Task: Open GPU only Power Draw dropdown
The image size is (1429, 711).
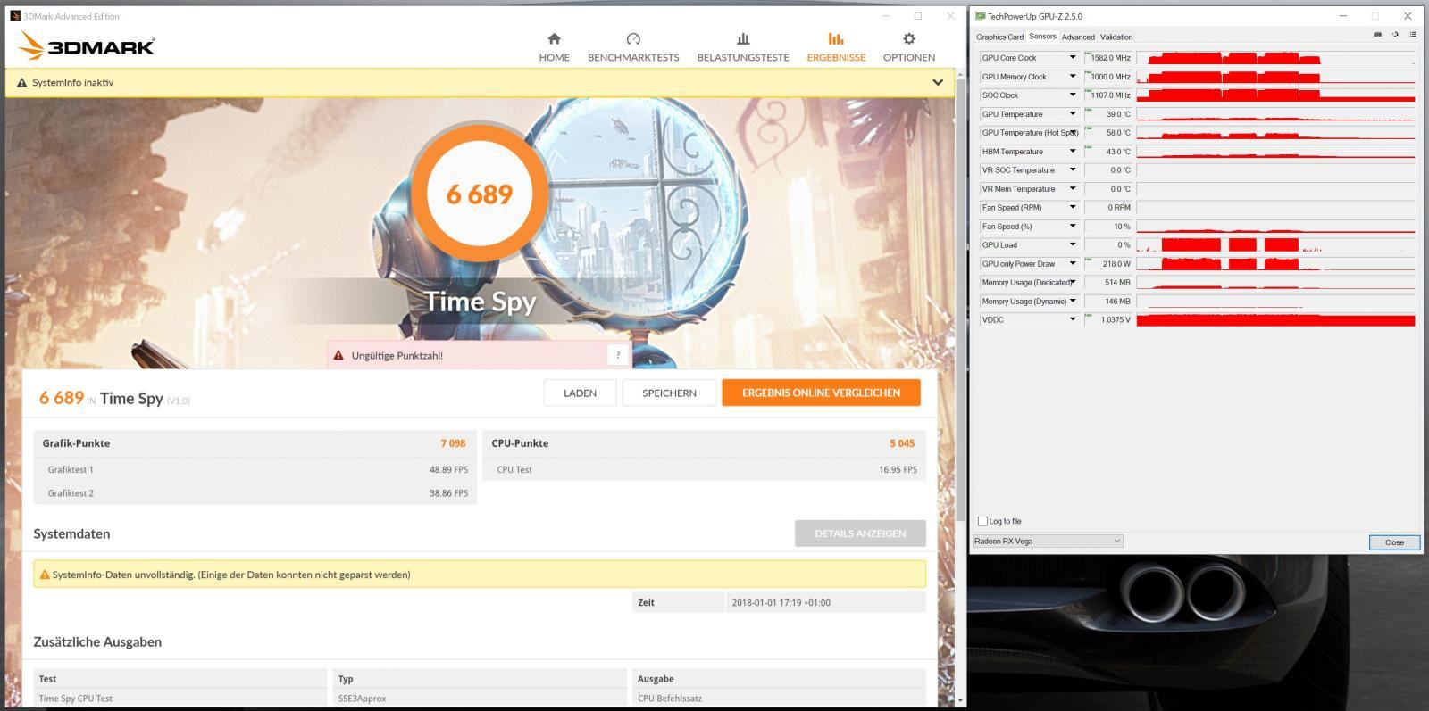Action: pyautogui.click(x=1073, y=264)
